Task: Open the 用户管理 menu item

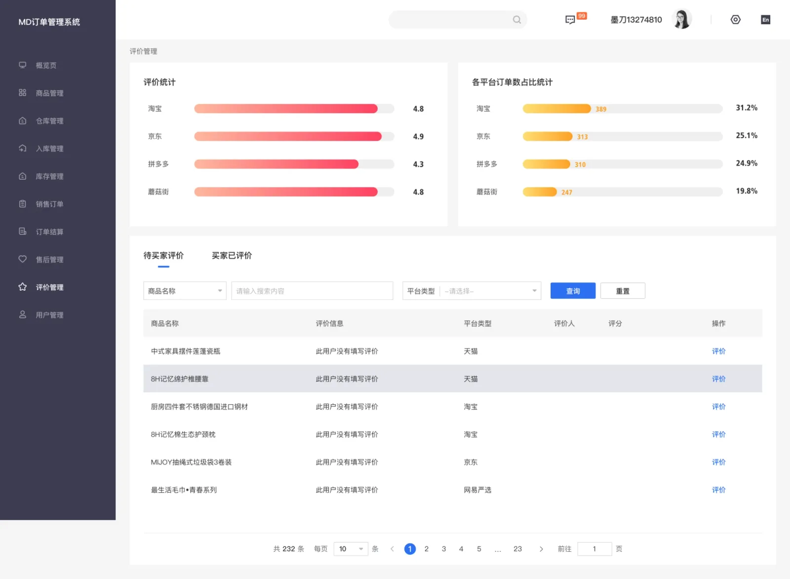Action: [49, 315]
